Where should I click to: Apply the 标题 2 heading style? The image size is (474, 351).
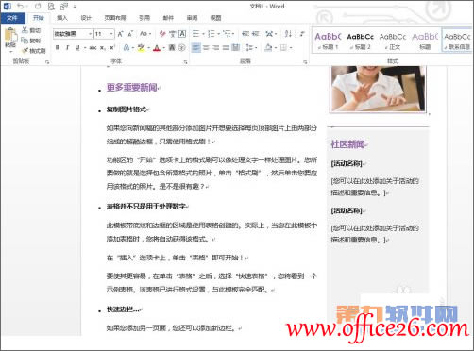(361, 41)
